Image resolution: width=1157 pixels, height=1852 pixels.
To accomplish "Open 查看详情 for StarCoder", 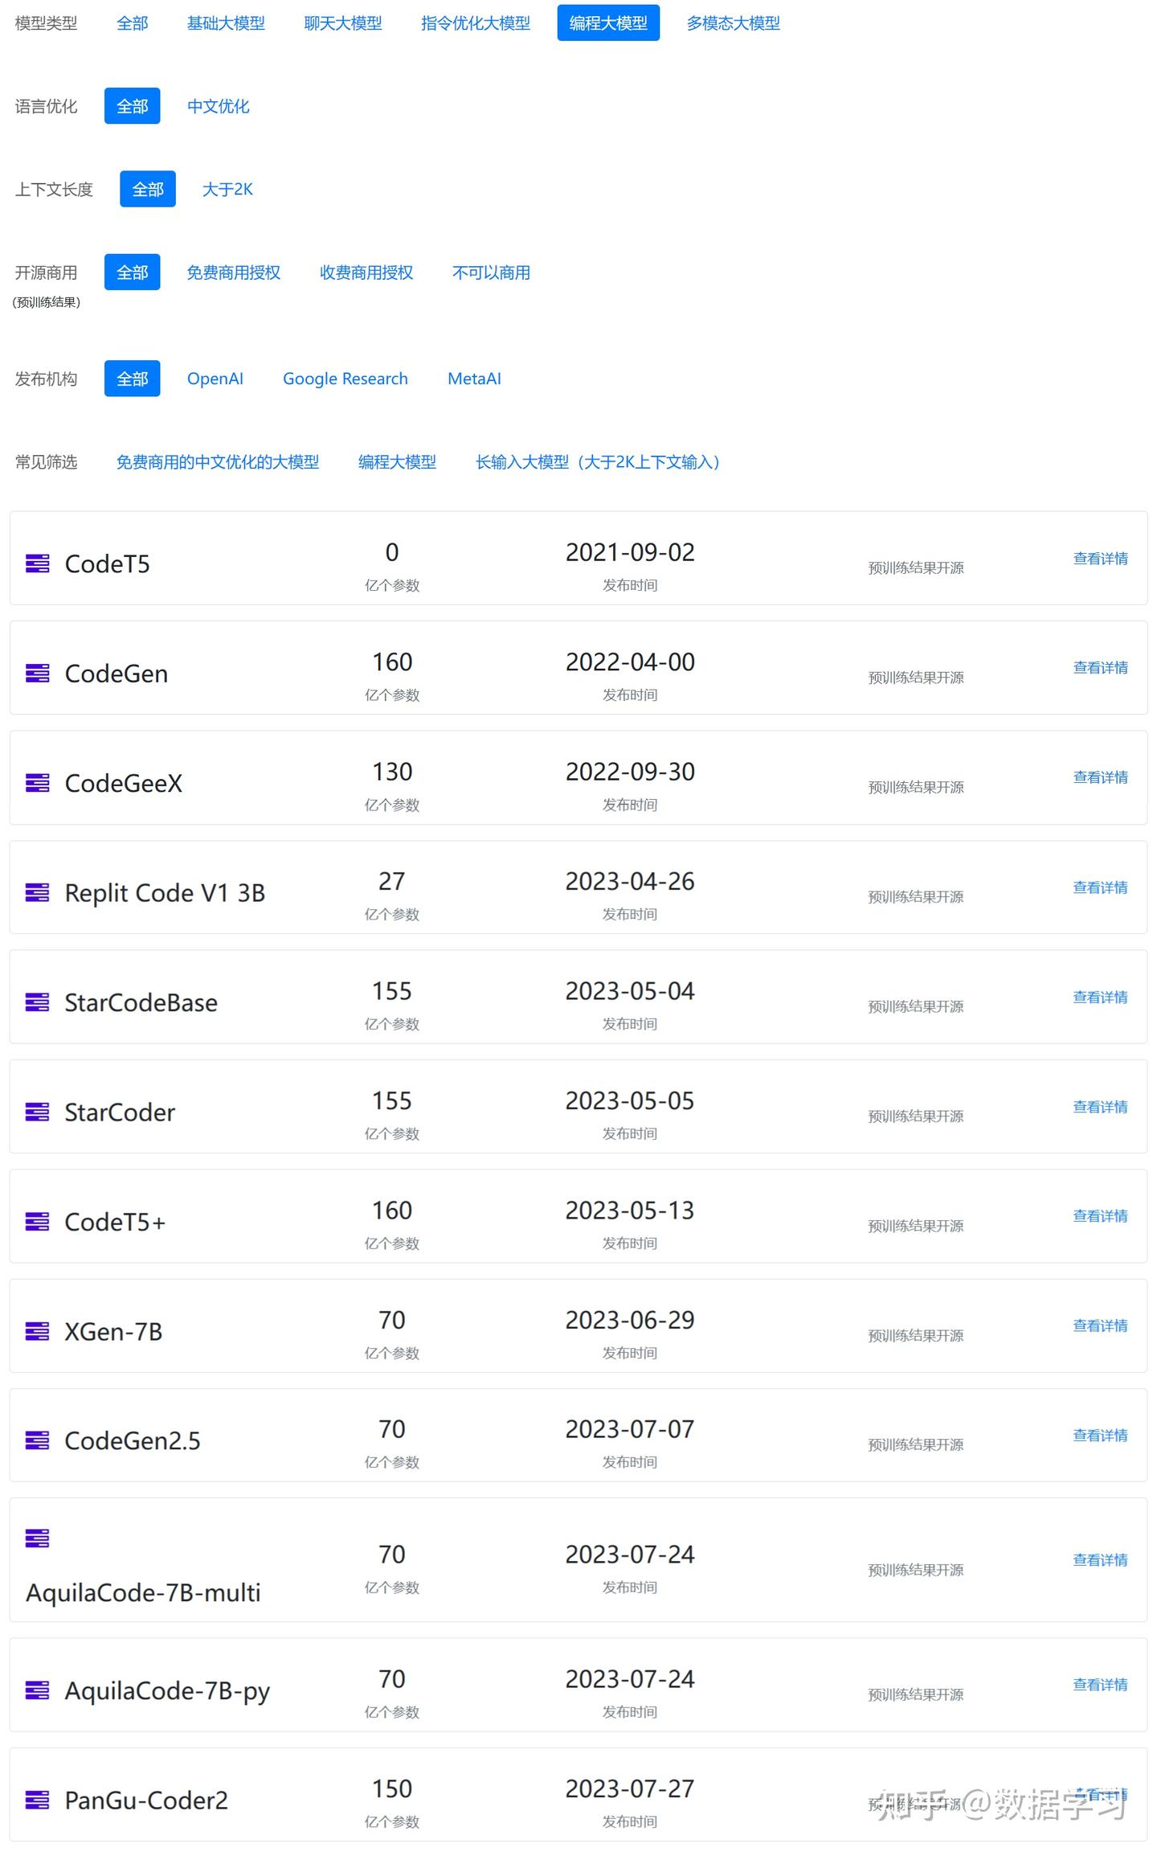I will [1100, 1107].
